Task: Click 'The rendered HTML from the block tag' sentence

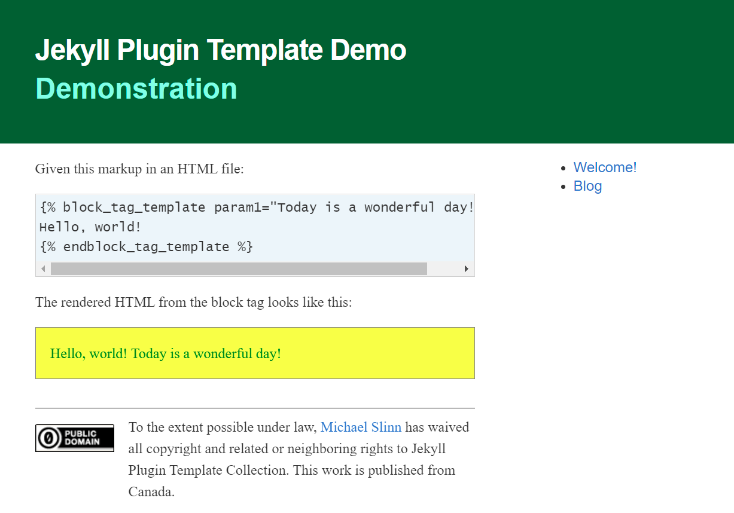Action: click(x=194, y=302)
